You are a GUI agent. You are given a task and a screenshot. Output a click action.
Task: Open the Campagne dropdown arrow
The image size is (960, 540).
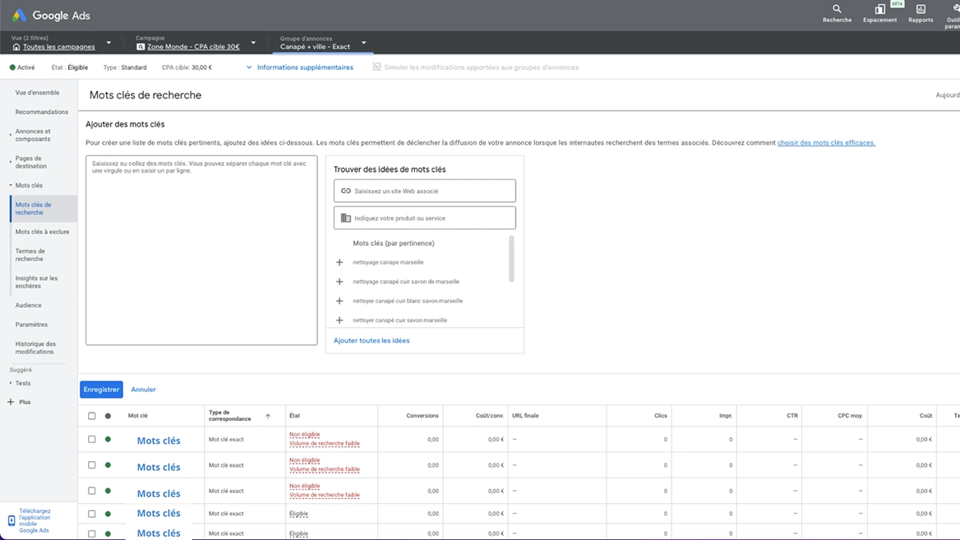click(x=253, y=43)
